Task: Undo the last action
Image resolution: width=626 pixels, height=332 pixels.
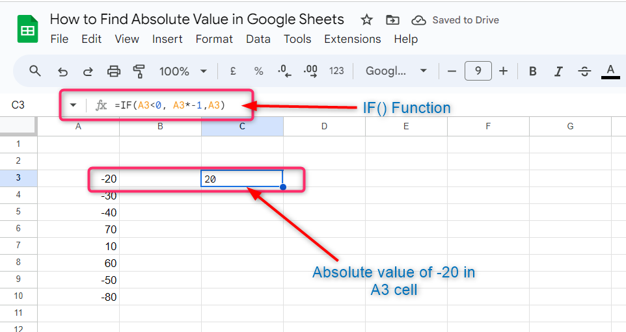Action: pyautogui.click(x=62, y=71)
